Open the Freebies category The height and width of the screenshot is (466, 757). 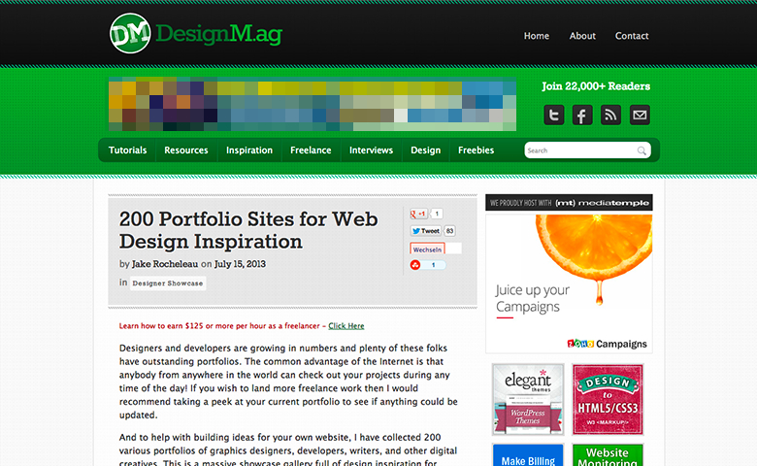click(476, 150)
